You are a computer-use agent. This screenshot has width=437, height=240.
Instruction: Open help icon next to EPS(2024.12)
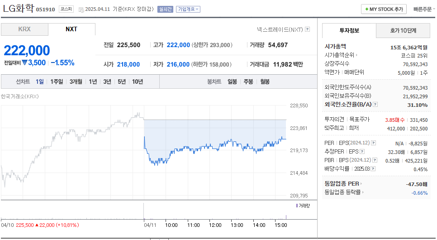coord(374,143)
